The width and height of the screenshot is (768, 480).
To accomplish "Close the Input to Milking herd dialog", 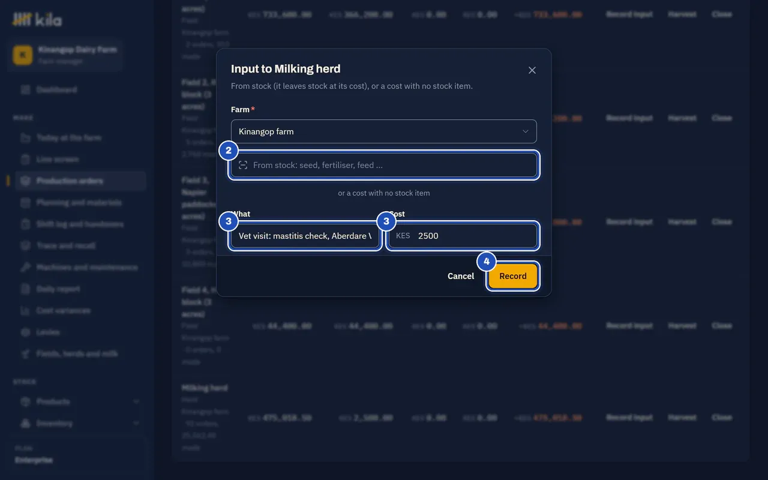I will 532,70.
